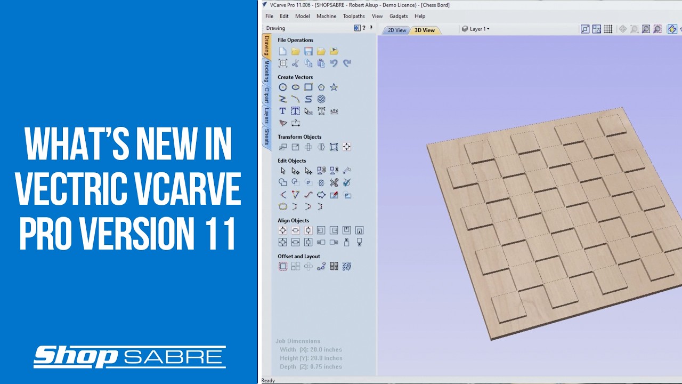682x384 pixels.
Task: Select the Node Editing cursor tool
Action: point(295,171)
